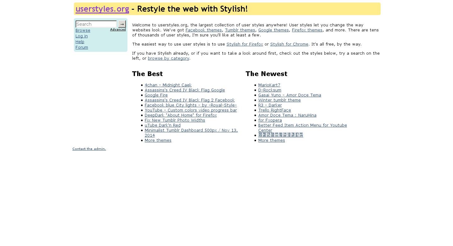This screenshot has width=453, height=246.
Task: Follow the Stylish for Firefox link
Action: tap(245, 44)
